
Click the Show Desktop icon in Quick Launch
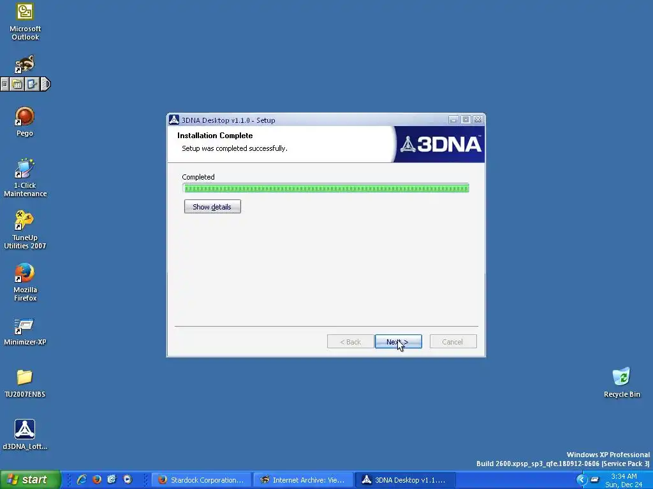pos(112,480)
